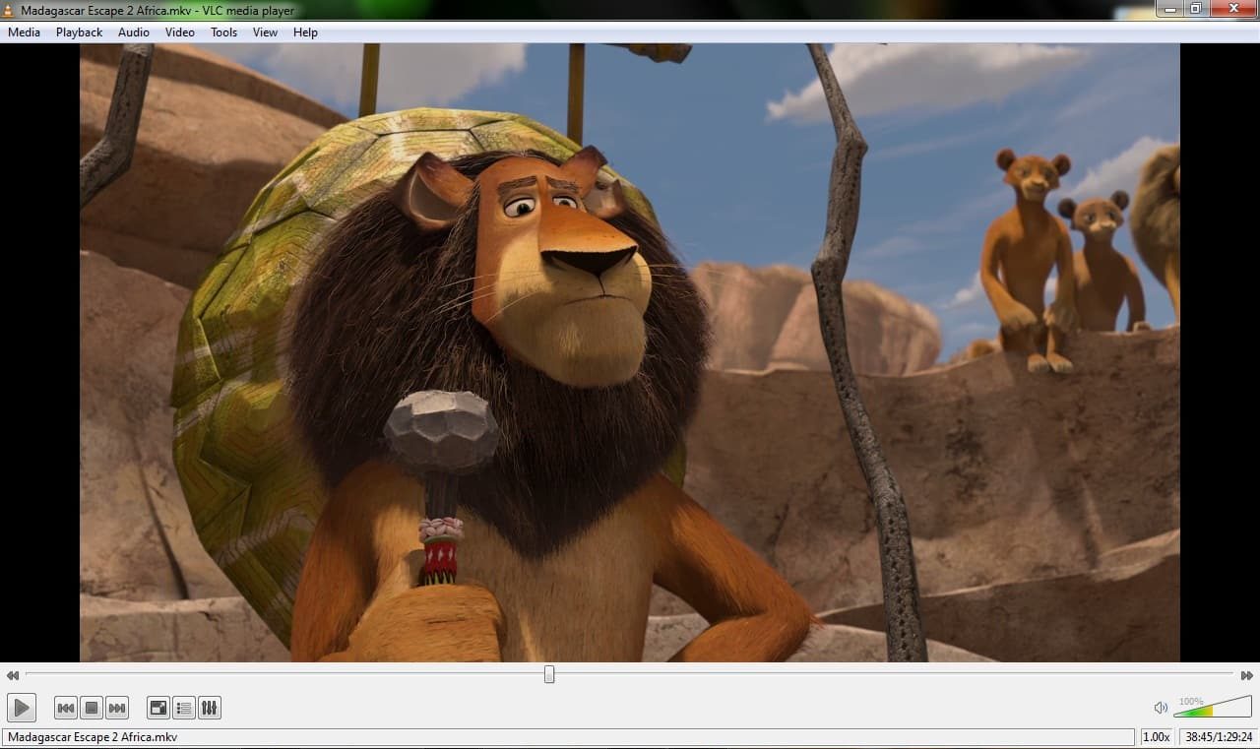
Task: Click the slower rewind arrows
Action: [12, 675]
